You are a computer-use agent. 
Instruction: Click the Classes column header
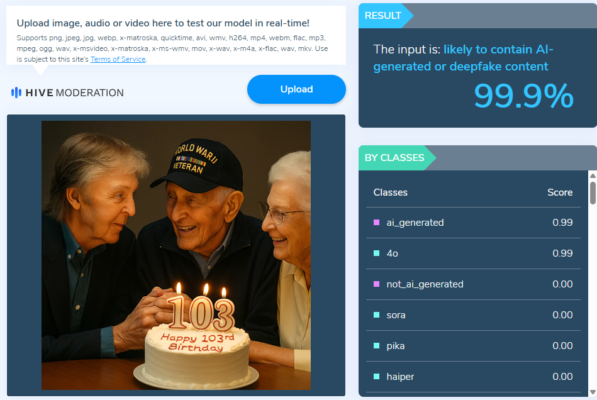[390, 192]
